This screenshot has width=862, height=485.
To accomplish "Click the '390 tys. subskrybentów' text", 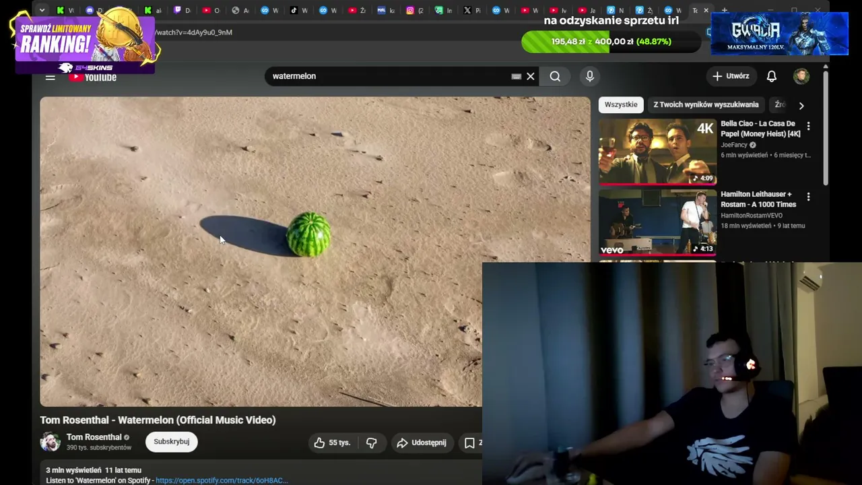I will click(x=99, y=448).
